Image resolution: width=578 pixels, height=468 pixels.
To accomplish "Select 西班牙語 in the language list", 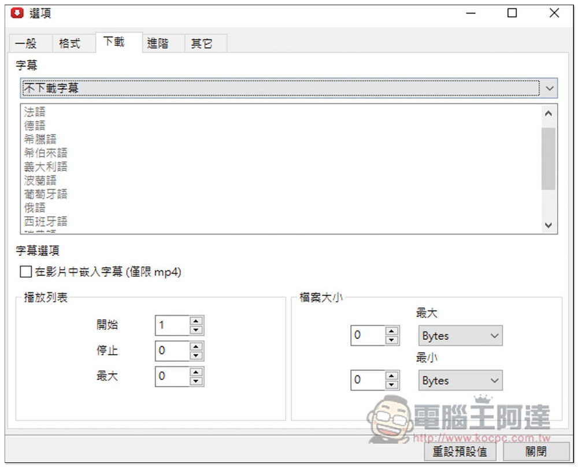I will pos(46,221).
